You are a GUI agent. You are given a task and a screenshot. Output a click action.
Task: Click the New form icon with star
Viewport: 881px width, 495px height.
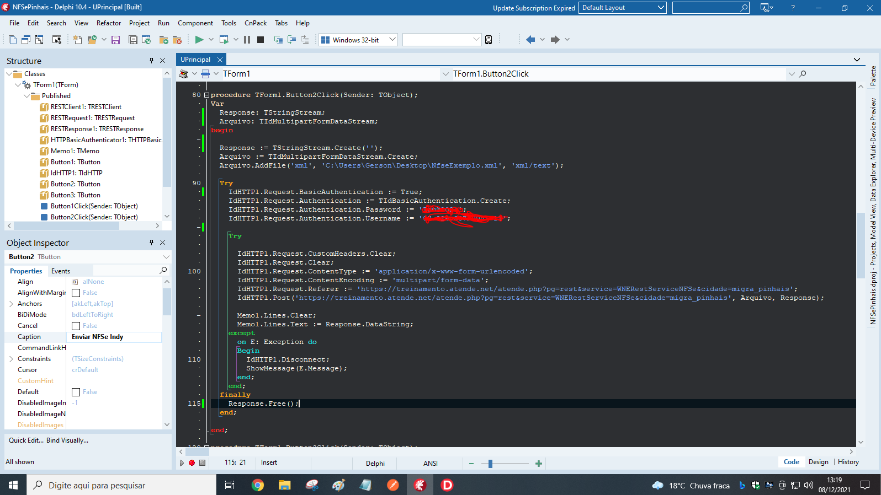pyautogui.click(x=78, y=40)
